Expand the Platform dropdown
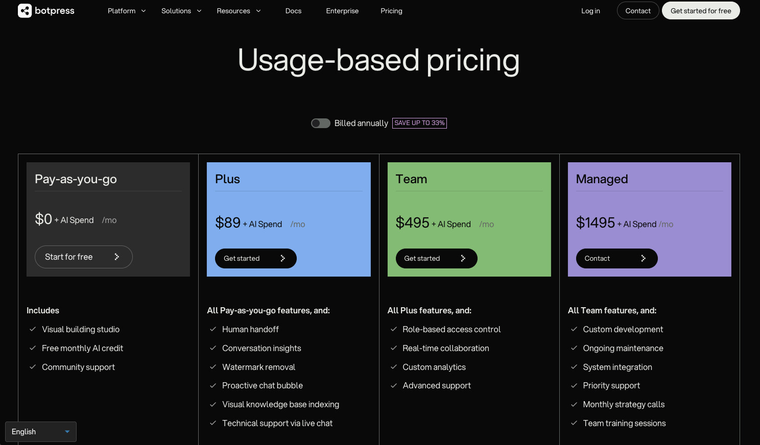This screenshot has height=445, width=760. tap(126, 11)
